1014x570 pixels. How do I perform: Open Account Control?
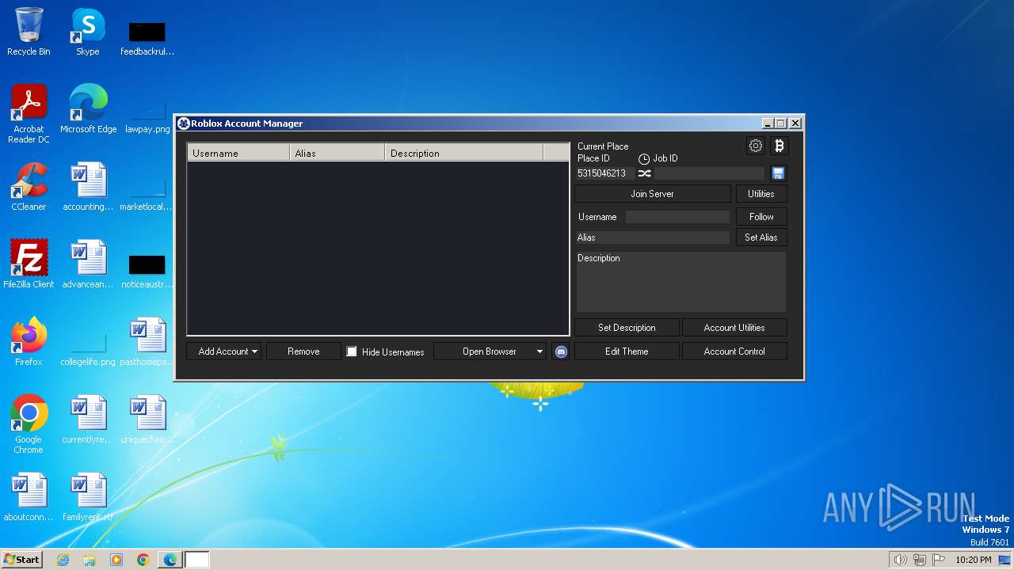coord(734,351)
